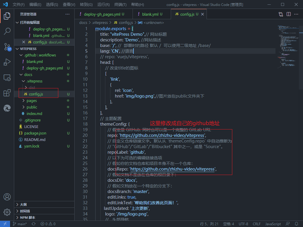This screenshot has height=227, width=303.
Task: Open the Explorer view in activity bar
Action: 7,16
